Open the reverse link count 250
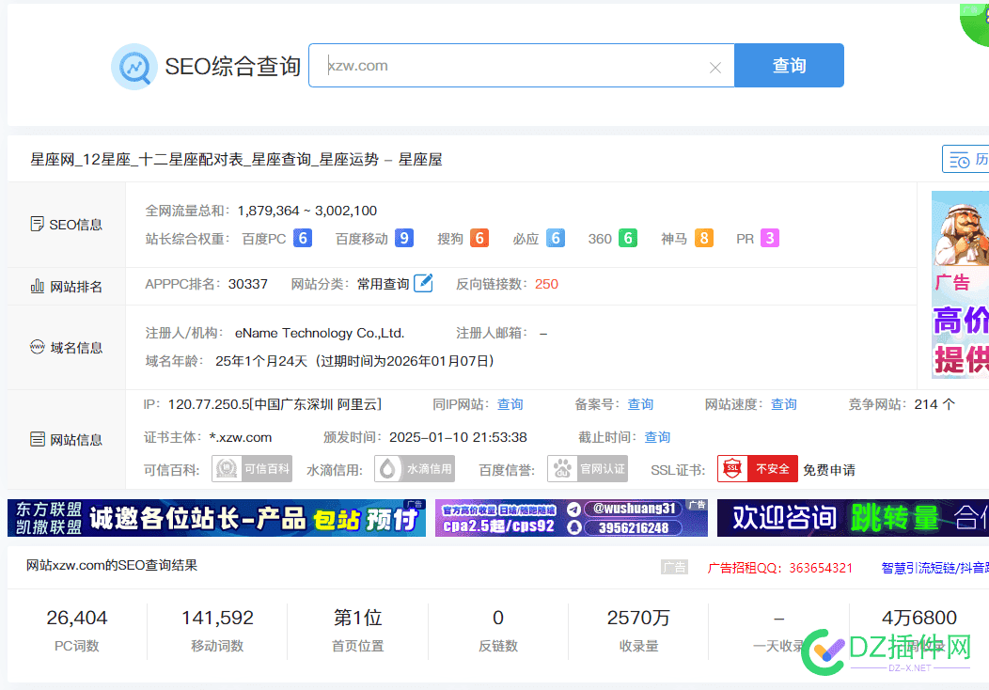This screenshot has height=690, width=989. pyautogui.click(x=546, y=284)
